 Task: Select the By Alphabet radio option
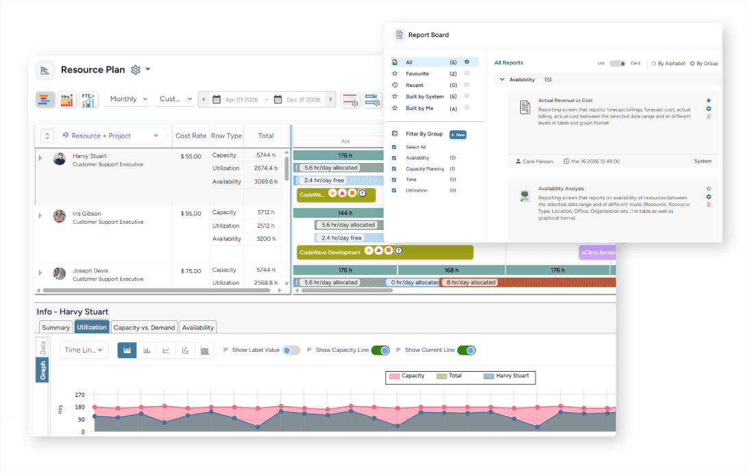654,63
